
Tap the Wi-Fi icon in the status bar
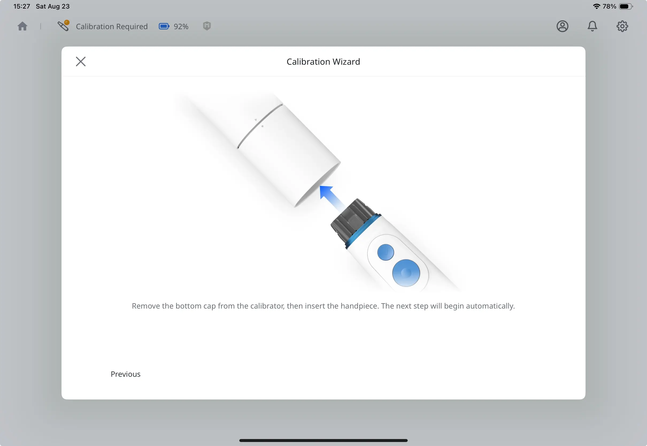[597, 6]
